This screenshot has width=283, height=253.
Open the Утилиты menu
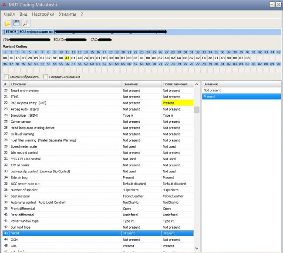pos(67,14)
